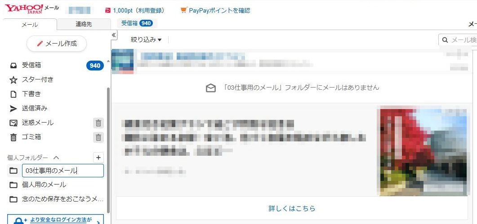Switch to the 連絡先 tab

(x=84, y=24)
